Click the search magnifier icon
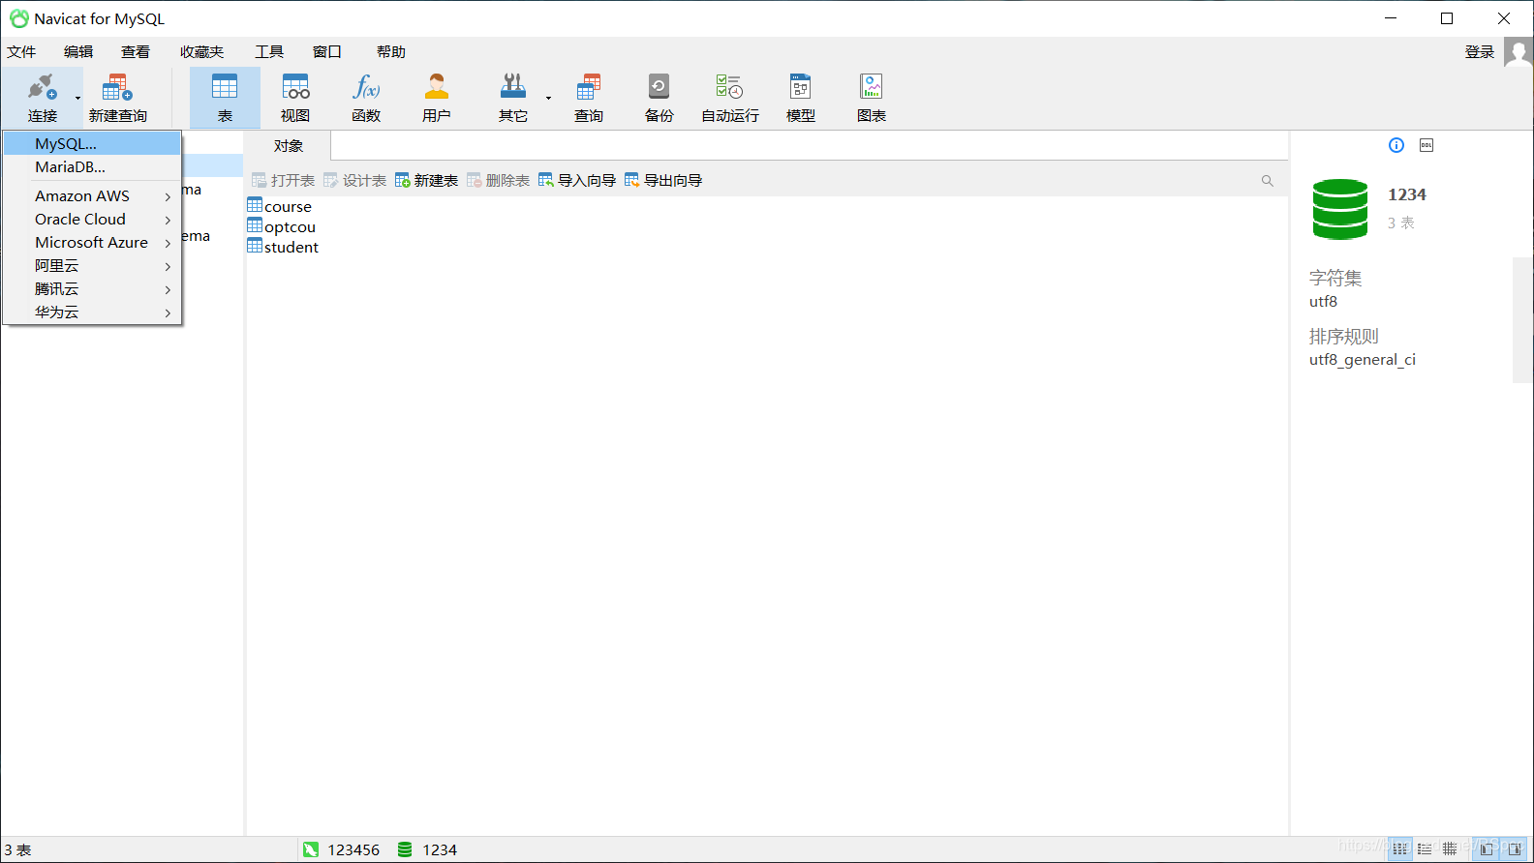The image size is (1534, 863). point(1267,181)
